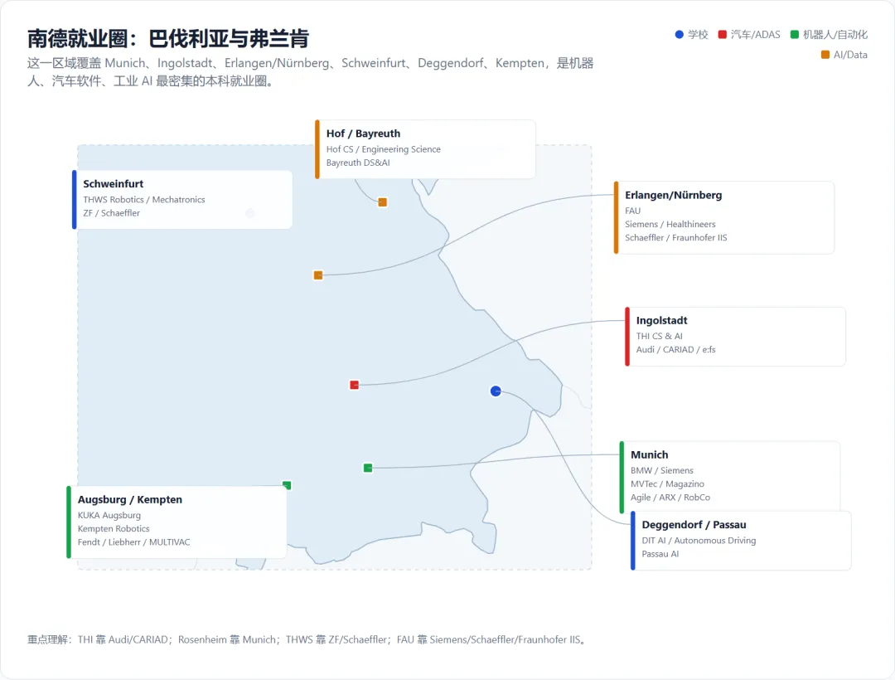Screen dimensions: 895x680
Task: Click 'Siemens / Healthineers' line
Action: [x=670, y=225]
